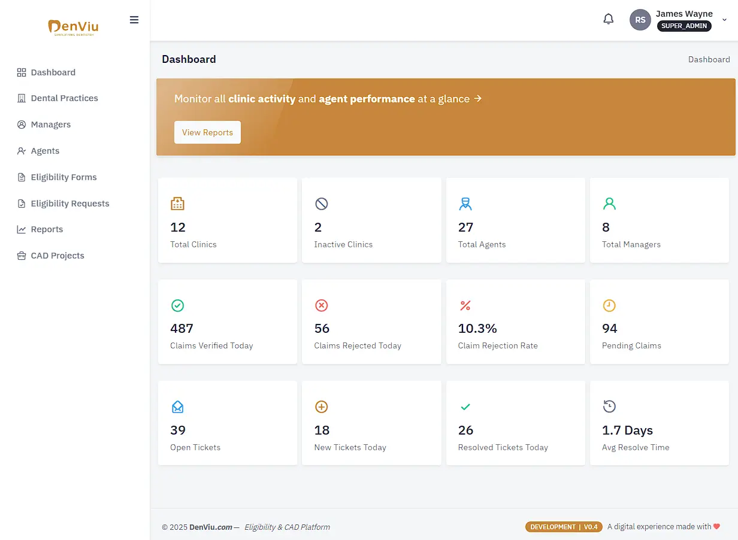The image size is (738, 540).
Task: Click the Inactive Clinics banned icon
Action: point(322,204)
